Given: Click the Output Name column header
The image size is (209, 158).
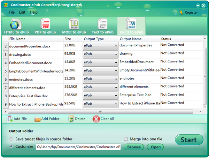Looking at the screenshot, I should (x=139, y=39).
